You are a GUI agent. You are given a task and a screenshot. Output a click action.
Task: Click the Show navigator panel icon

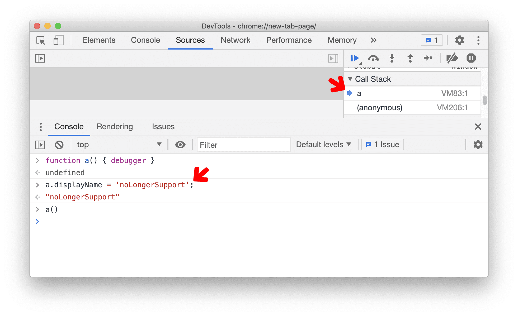tap(40, 59)
